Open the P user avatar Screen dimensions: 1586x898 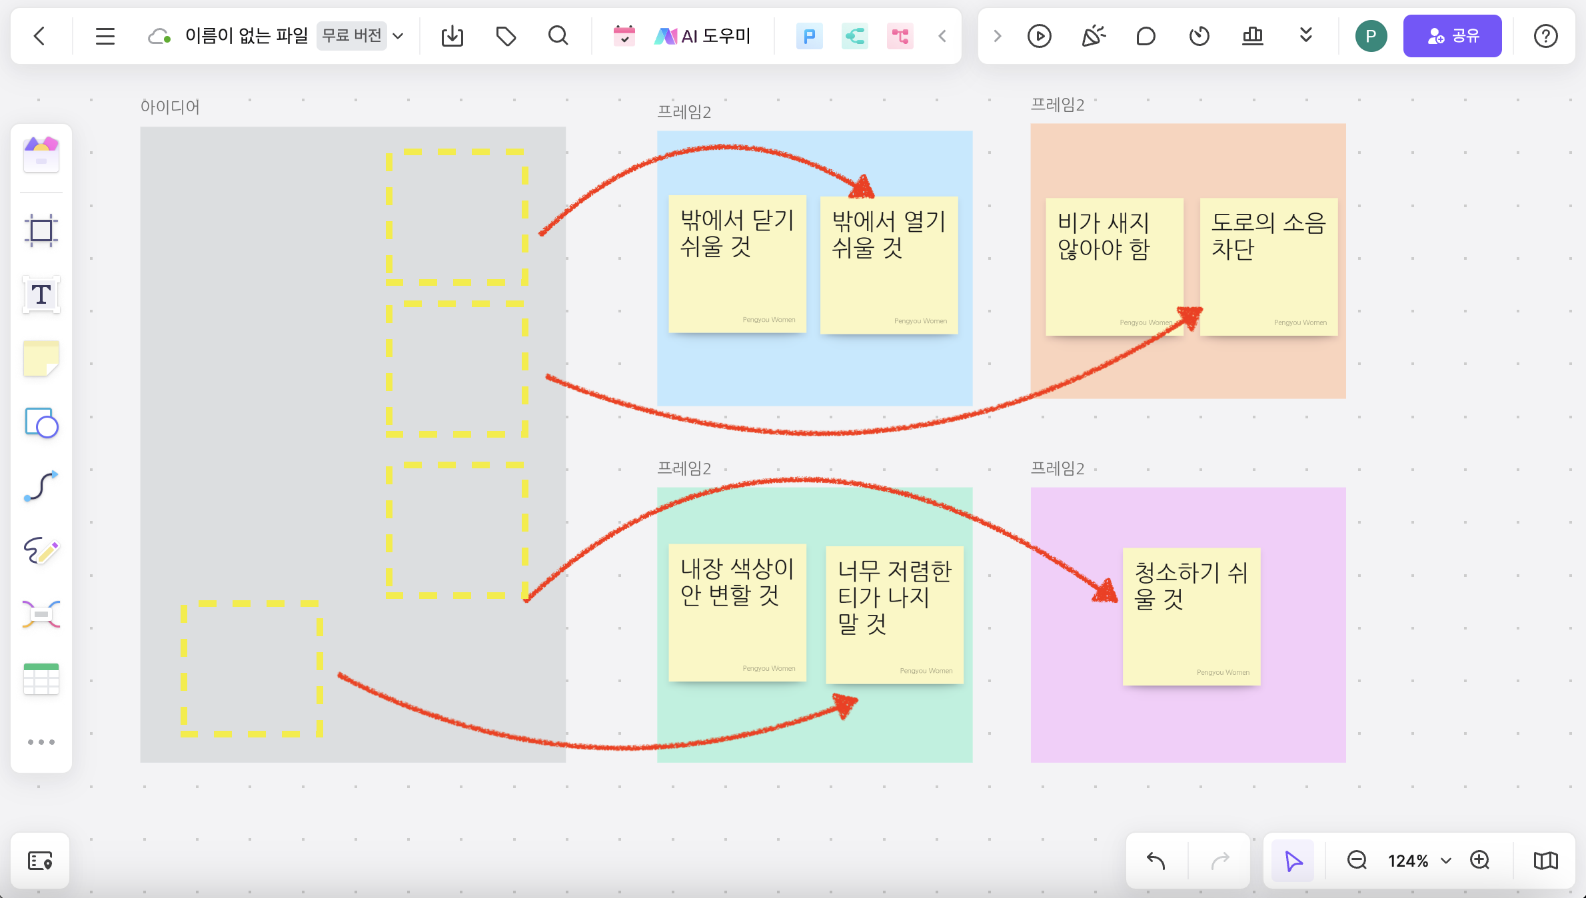coord(1371,36)
